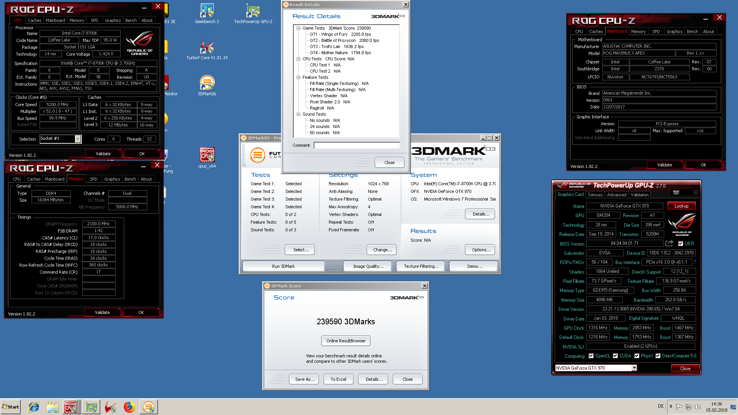Open the cpuz_x64 desktop icon
738x415 pixels.
(x=207, y=158)
